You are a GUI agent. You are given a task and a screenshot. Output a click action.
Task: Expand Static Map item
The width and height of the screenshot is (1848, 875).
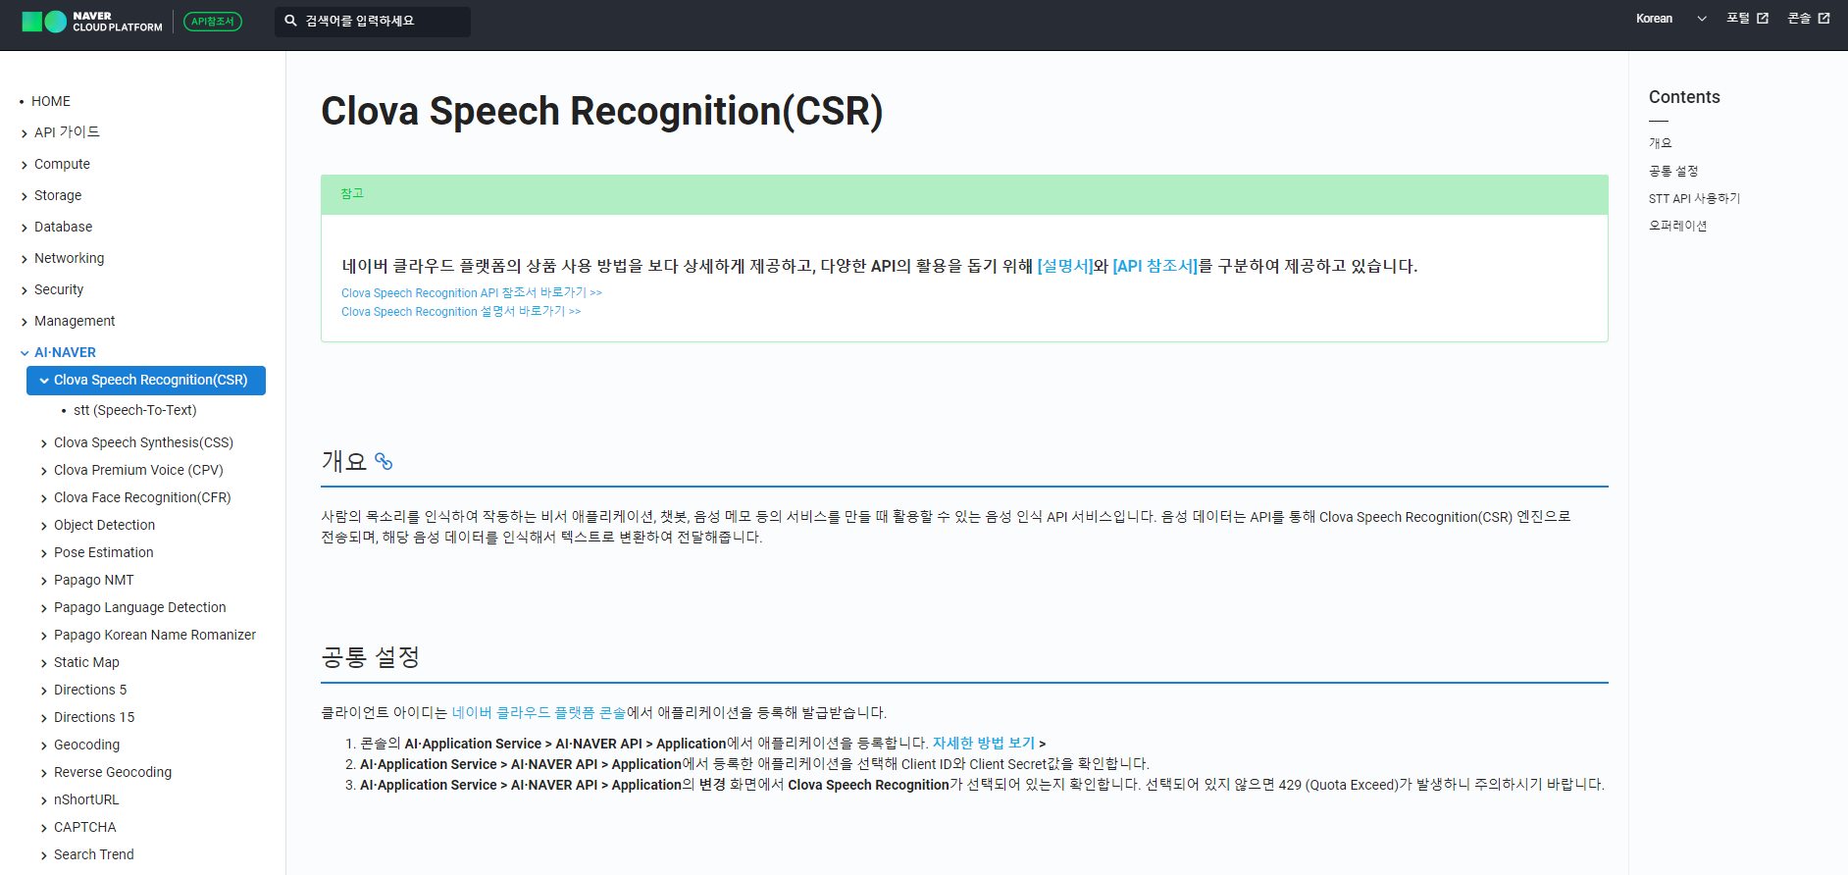click(86, 662)
